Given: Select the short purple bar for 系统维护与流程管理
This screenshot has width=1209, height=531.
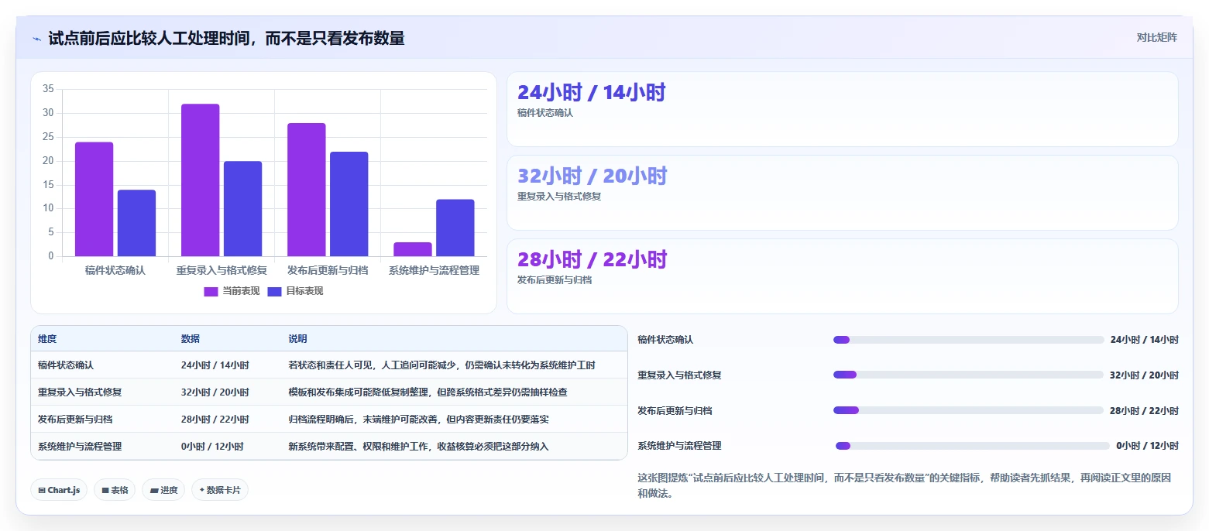Looking at the screenshot, I should pyautogui.click(x=413, y=249).
